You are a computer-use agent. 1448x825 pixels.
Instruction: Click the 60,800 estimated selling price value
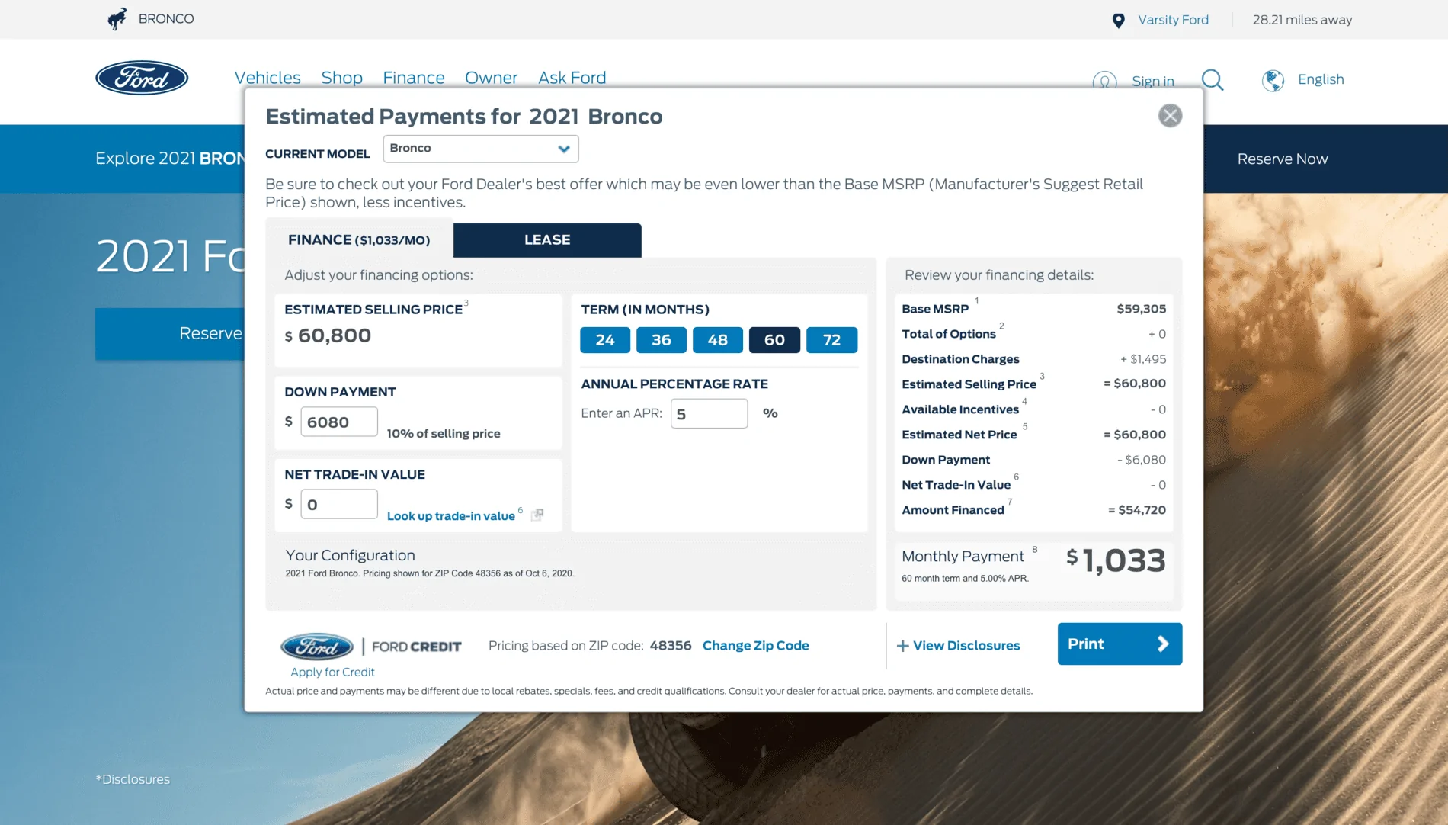pos(335,335)
